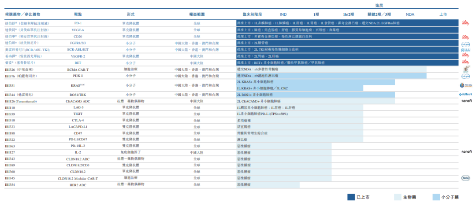This screenshot has height=202, width=476.
Task: Click the LAG-3 target cell
Action: pos(78,108)
